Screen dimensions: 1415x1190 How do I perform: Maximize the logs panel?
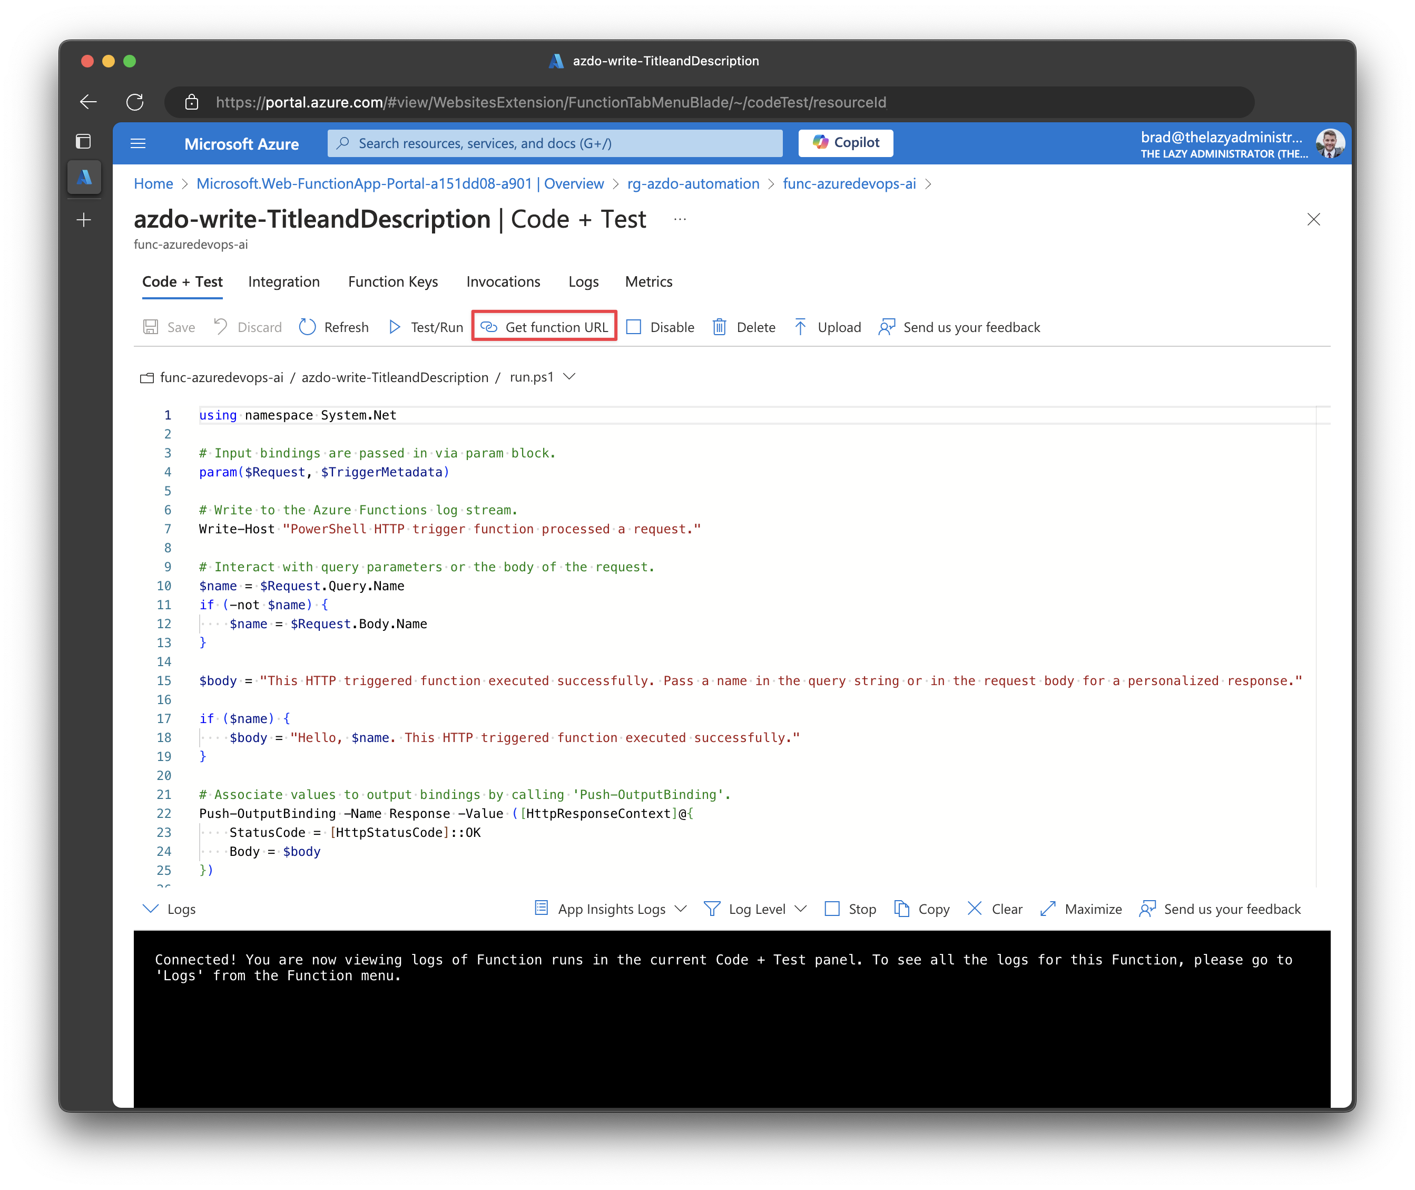click(1080, 909)
